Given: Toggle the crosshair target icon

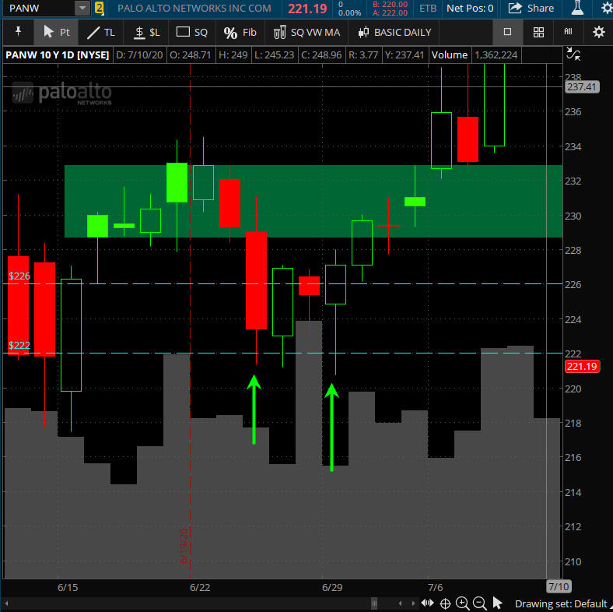Looking at the screenshot, I should click(445, 603).
